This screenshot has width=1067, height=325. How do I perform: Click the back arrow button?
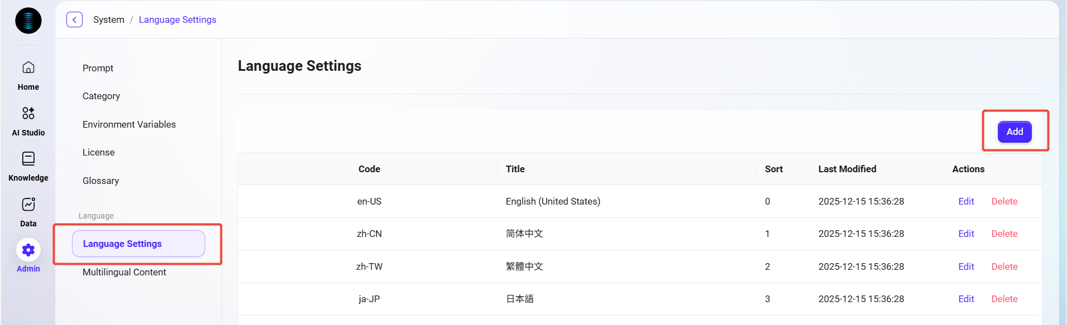click(x=74, y=20)
